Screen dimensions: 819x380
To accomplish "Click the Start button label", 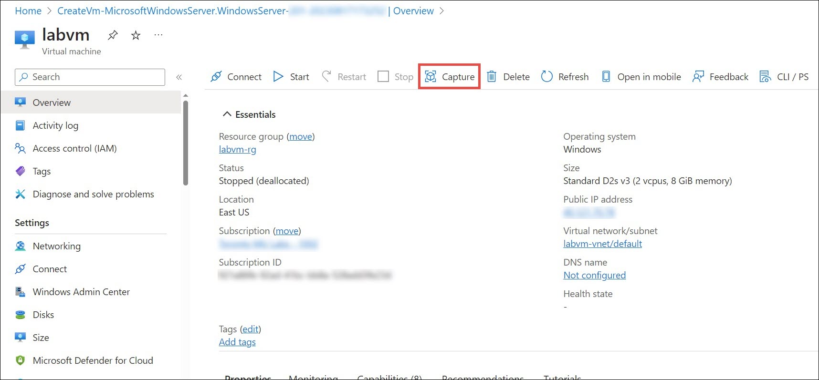I will [300, 77].
